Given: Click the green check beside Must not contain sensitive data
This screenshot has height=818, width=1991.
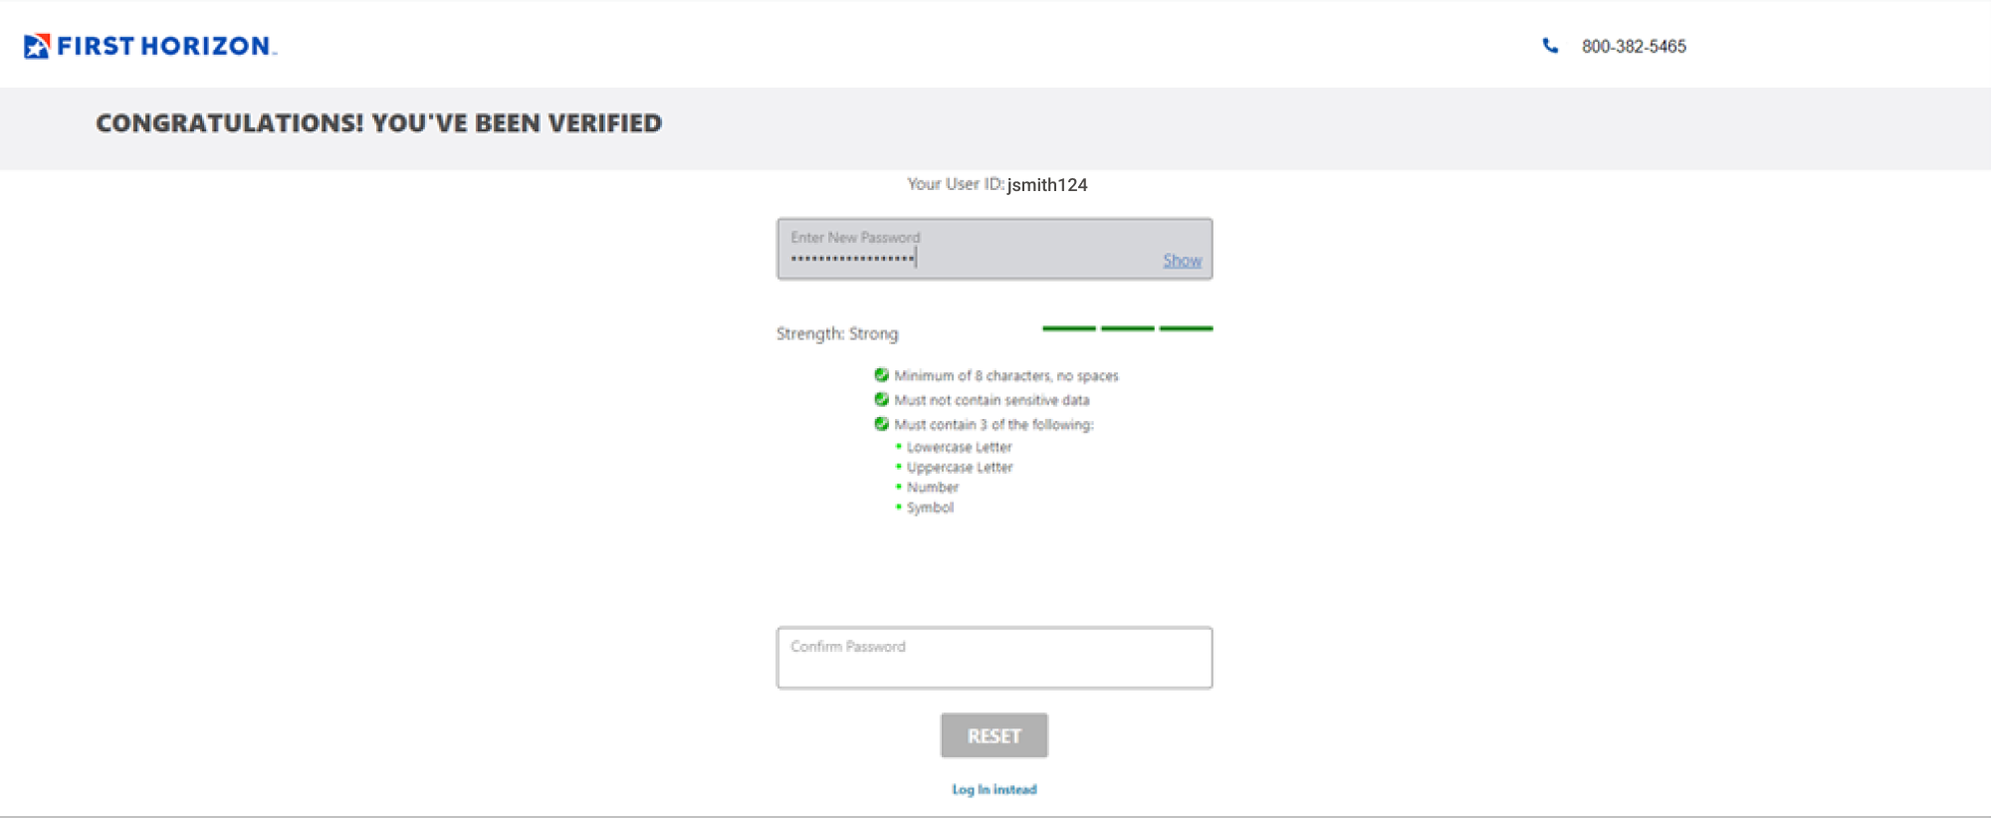Looking at the screenshot, I should (x=881, y=400).
